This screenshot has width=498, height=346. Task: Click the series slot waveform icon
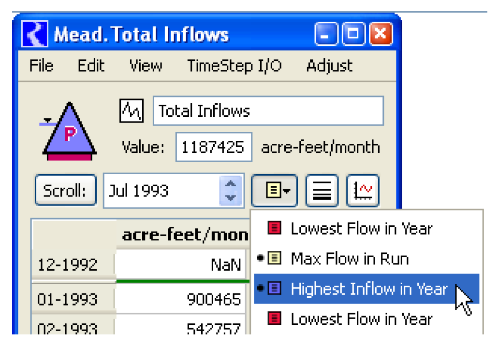(x=132, y=111)
